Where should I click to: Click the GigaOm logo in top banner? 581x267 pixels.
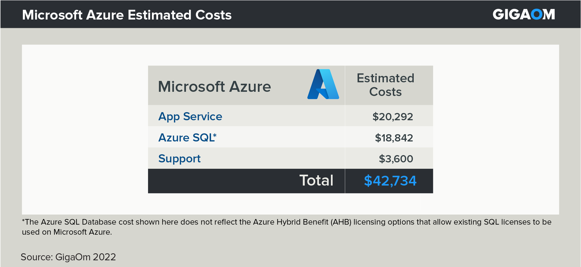(x=524, y=15)
